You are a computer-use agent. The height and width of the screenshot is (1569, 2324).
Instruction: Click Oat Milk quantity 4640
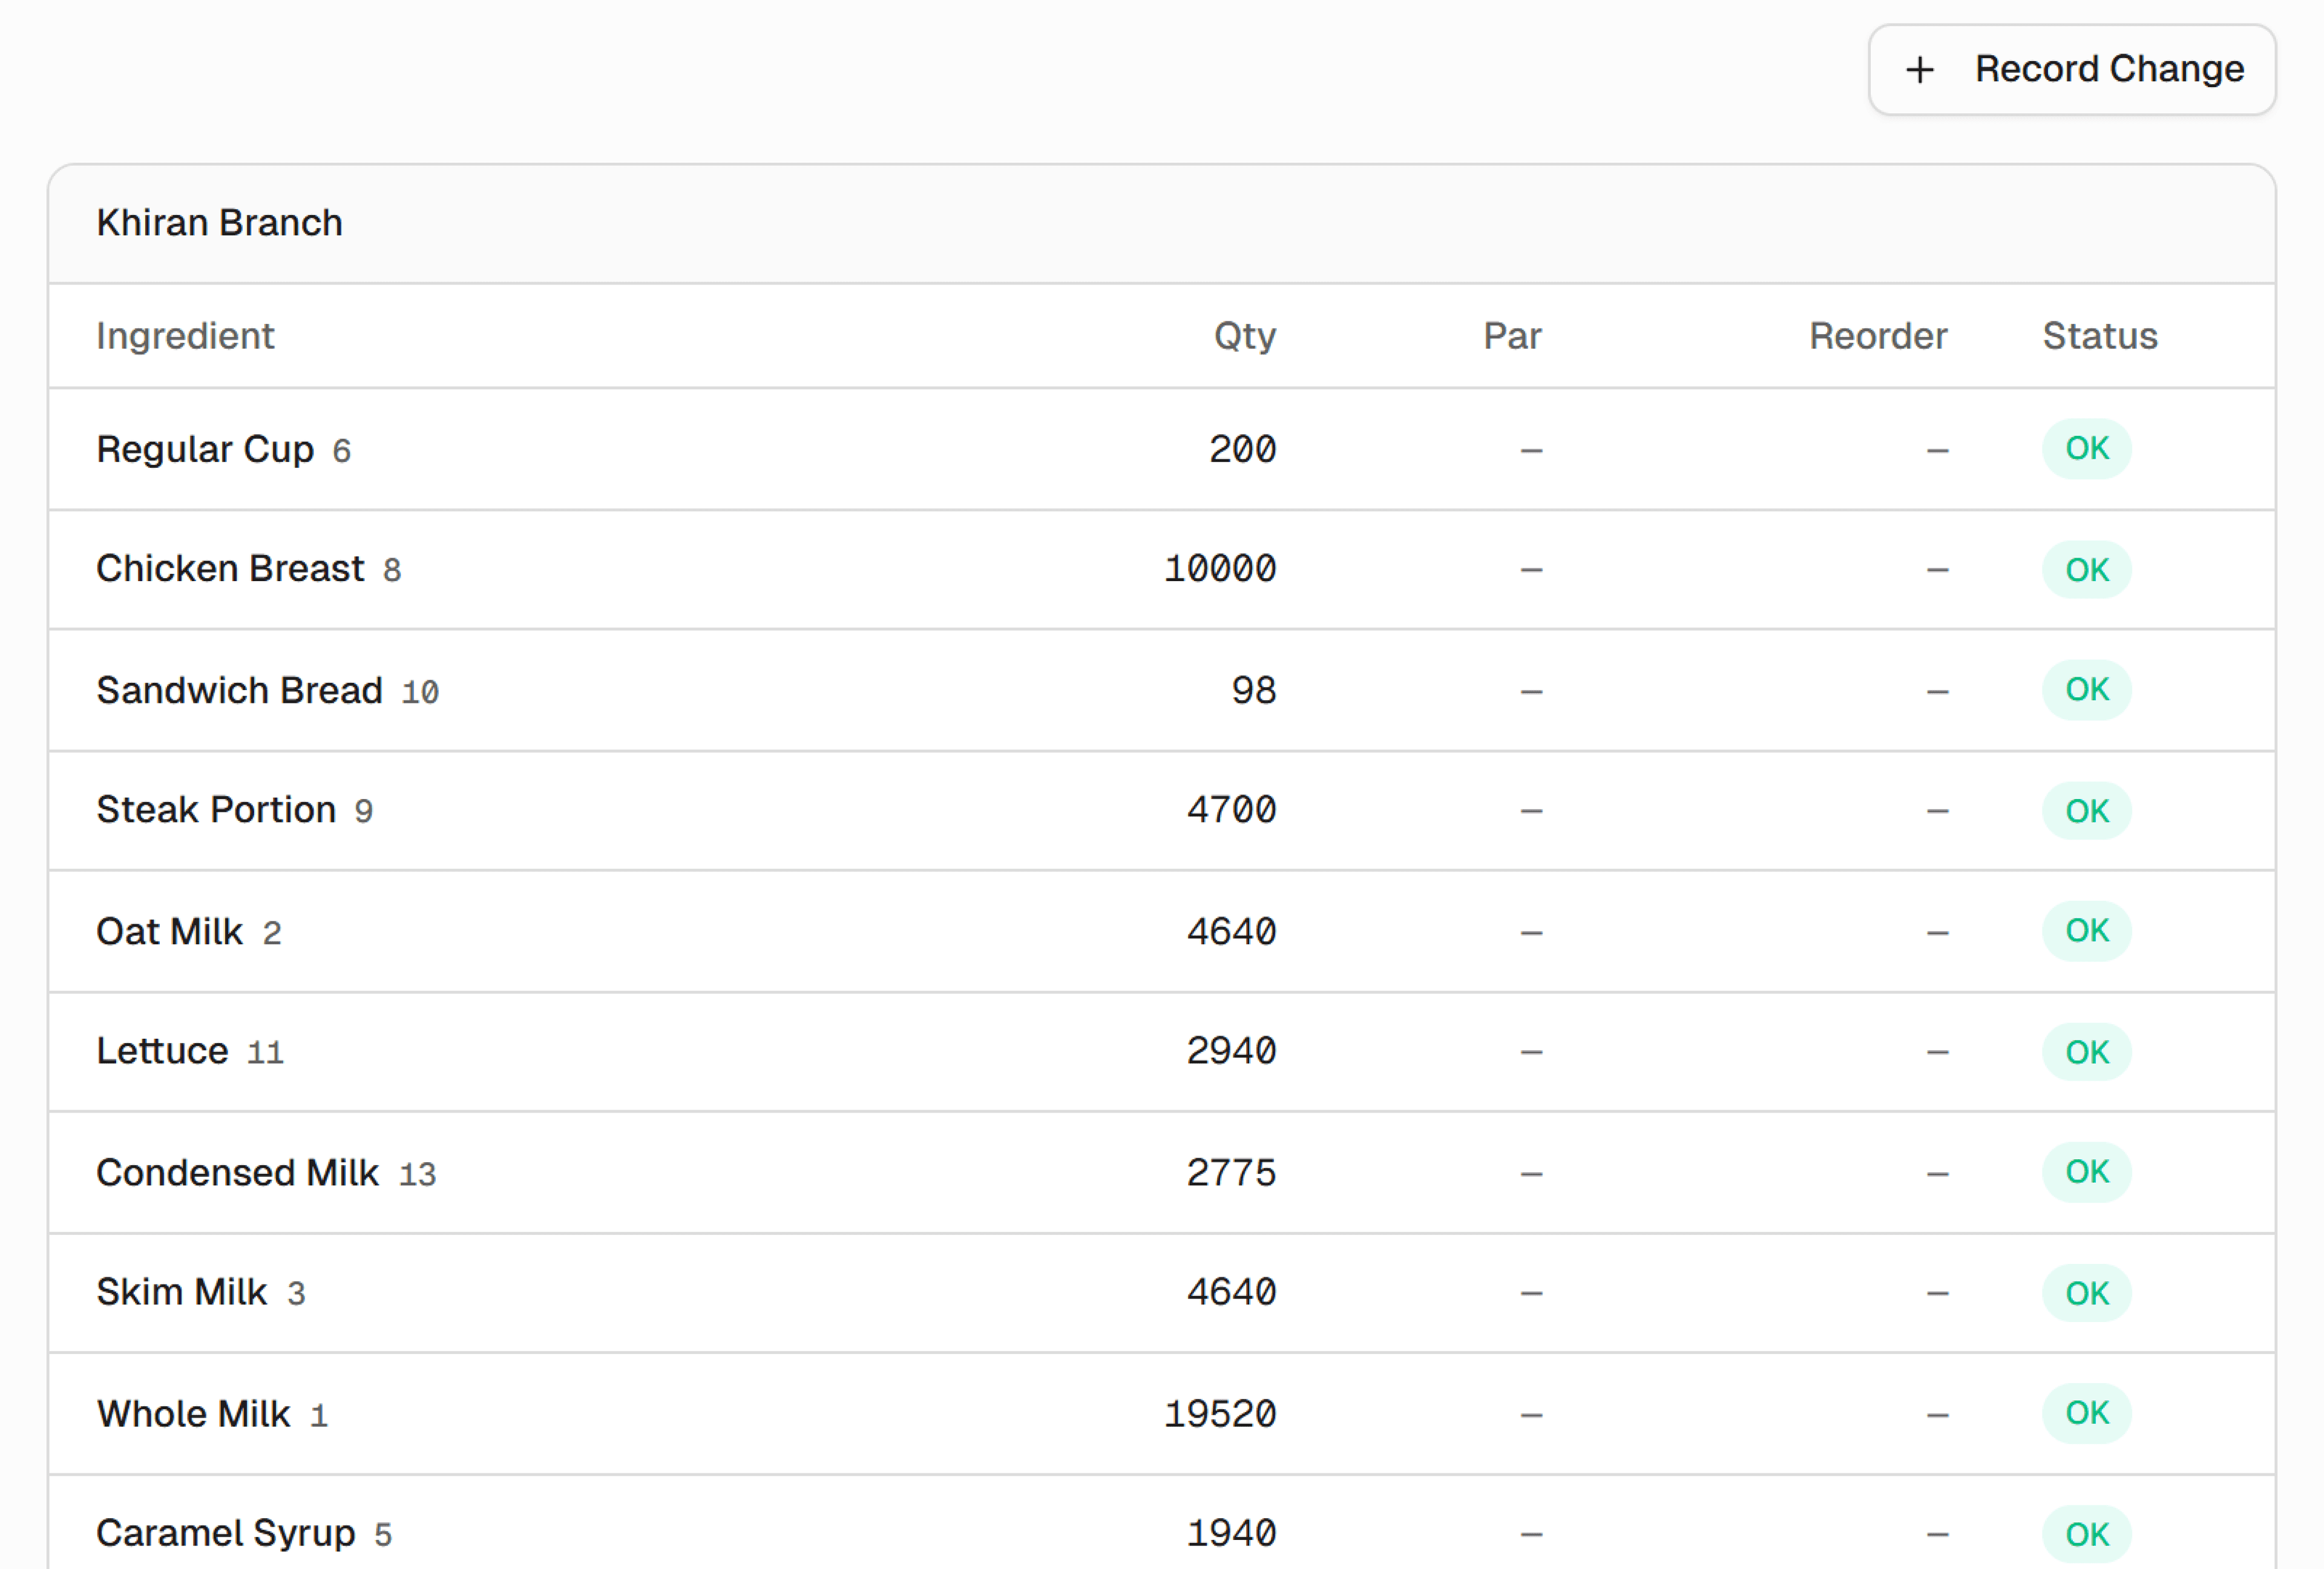click(1231, 932)
